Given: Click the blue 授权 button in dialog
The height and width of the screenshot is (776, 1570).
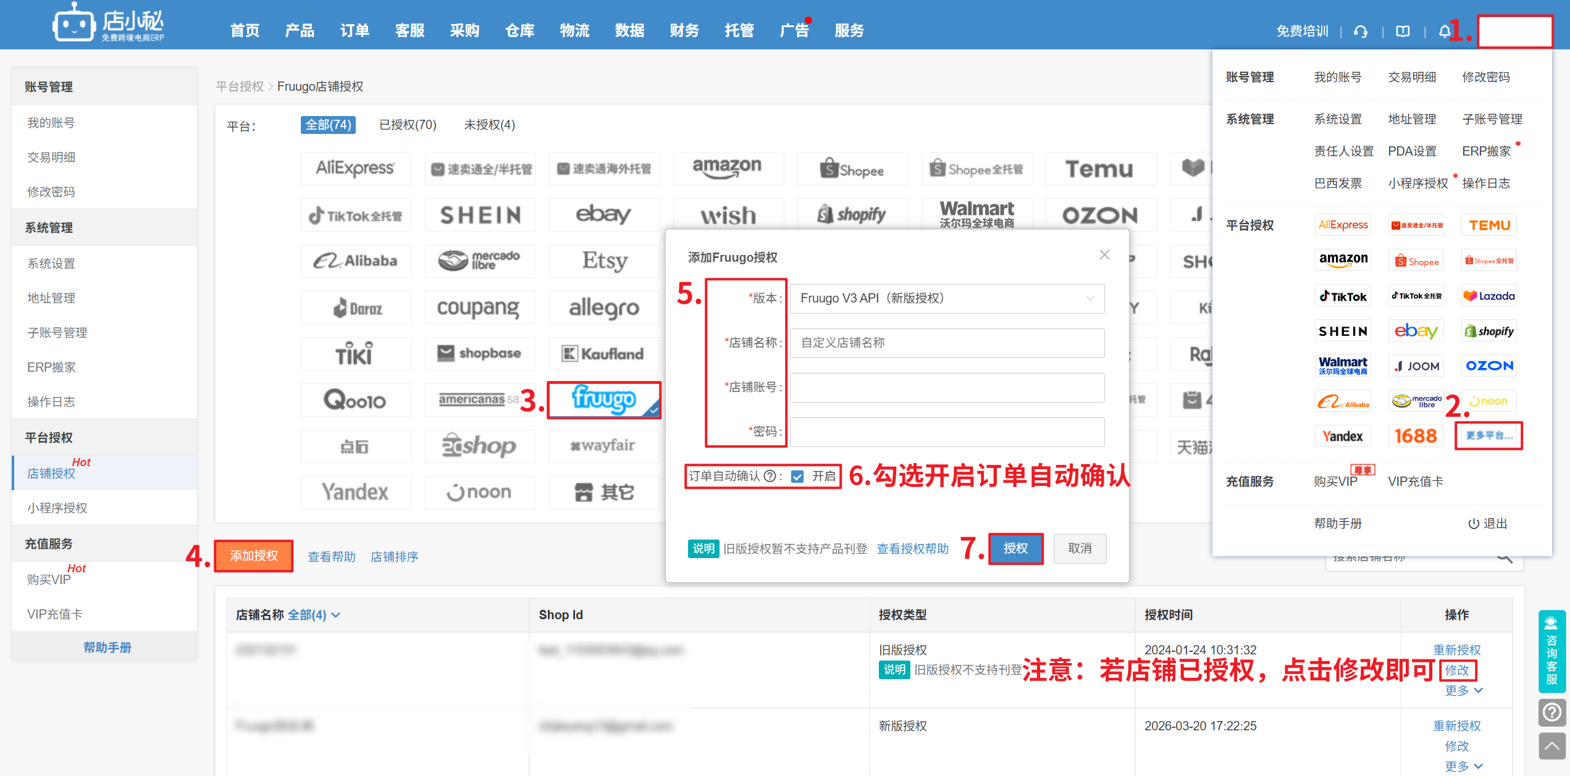Looking at the screenshot, I should [1015, 548].
